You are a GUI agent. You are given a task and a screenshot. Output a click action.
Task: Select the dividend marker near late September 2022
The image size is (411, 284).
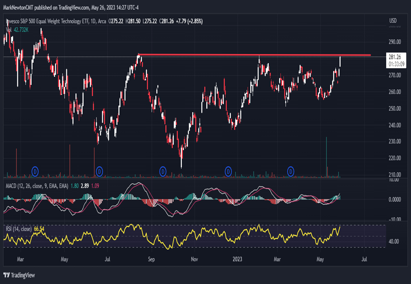click(x=163, y=172)
